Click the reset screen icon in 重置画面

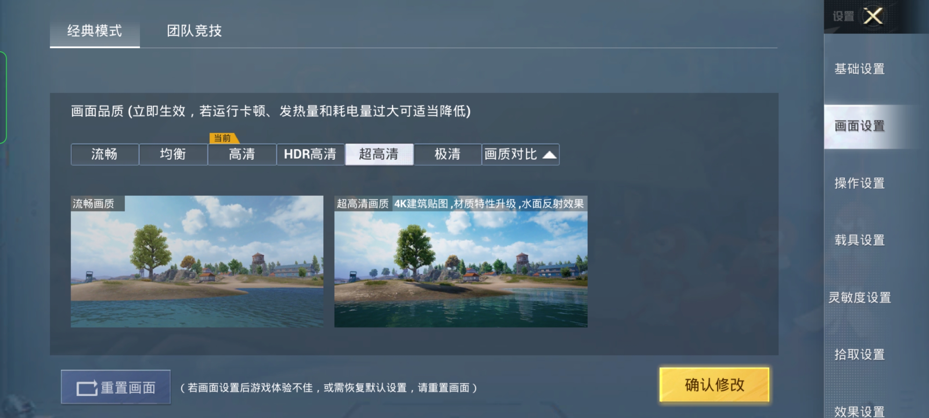tap(87, 388)
